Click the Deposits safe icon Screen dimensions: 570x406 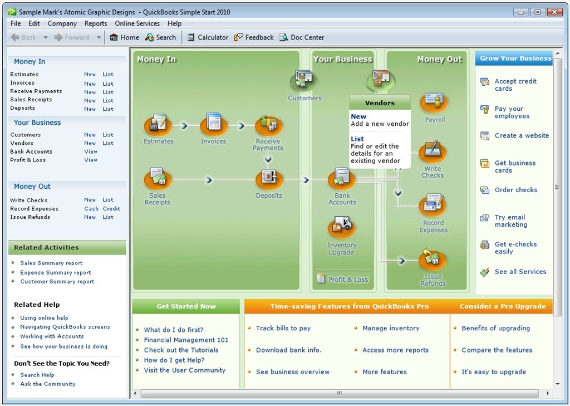269,179
